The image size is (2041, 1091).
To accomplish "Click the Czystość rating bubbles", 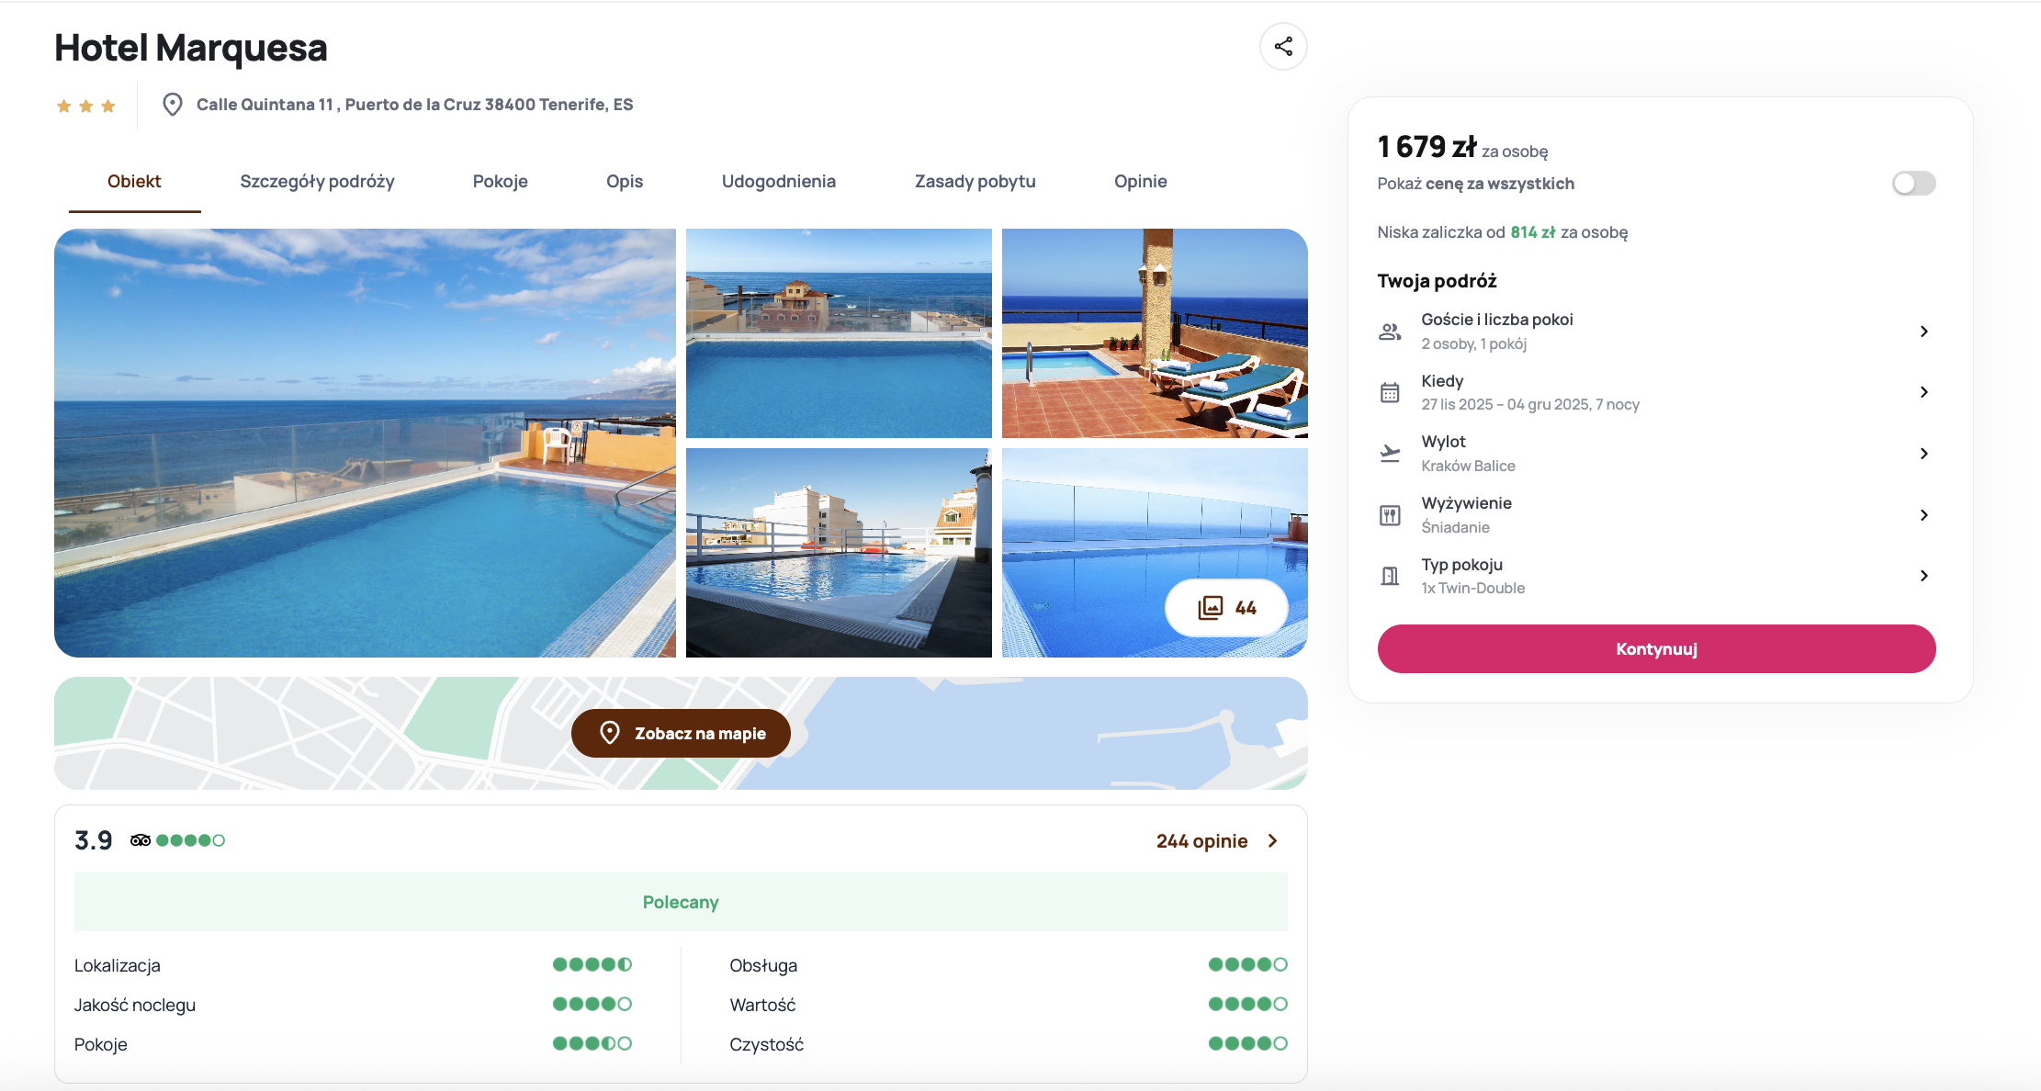I will point(1247,1043).
